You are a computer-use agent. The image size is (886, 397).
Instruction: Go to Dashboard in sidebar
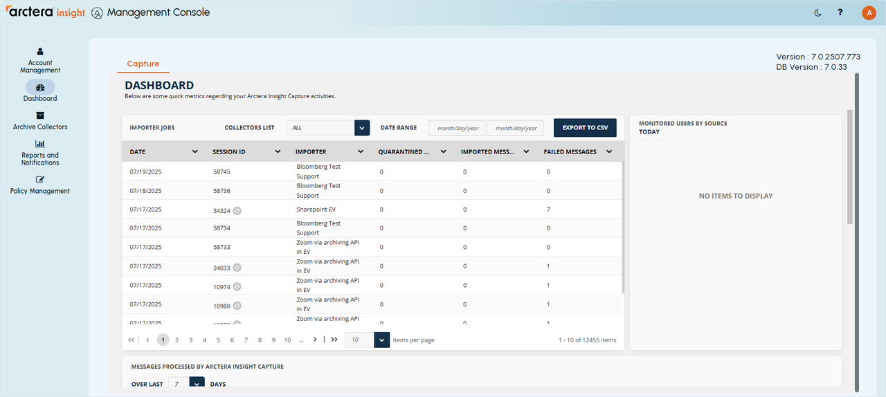click(40, 92)
